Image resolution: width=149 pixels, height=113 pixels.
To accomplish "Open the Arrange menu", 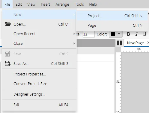I will pos(62,4).
